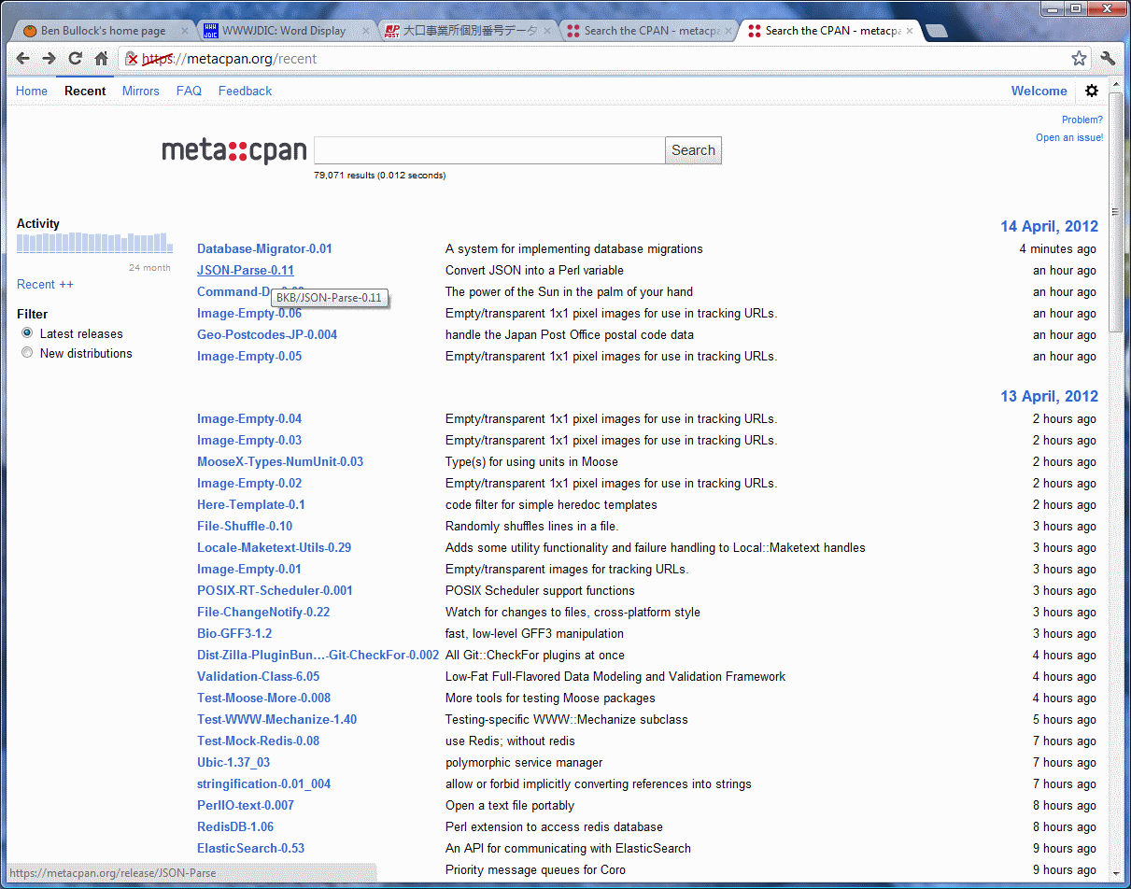Close the active Search the CPAN tab
Image resolution: width=1131 pixels, height=889 pixels.
click(x=909, y=31)
